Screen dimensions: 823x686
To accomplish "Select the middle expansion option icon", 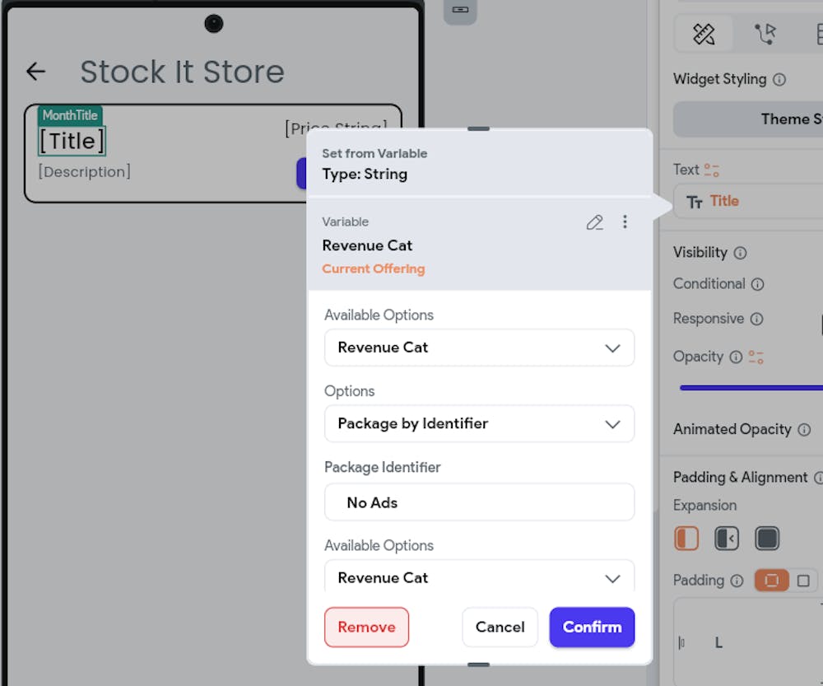I will [727, 539].
